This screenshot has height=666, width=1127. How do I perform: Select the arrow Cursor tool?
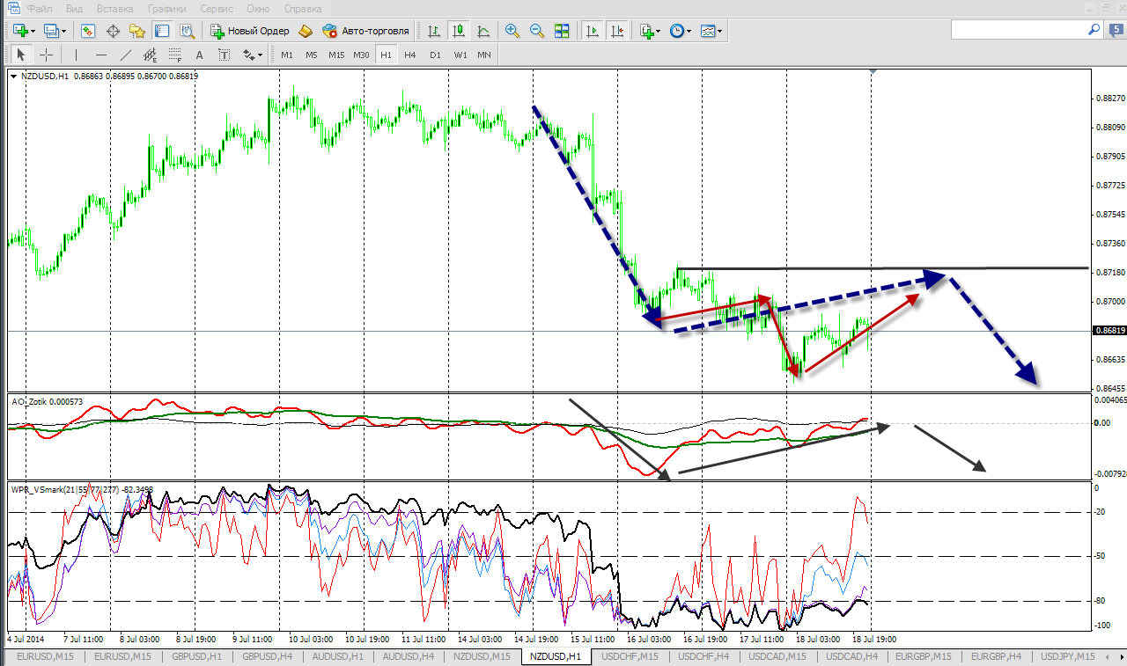click(x=21, y=55)
